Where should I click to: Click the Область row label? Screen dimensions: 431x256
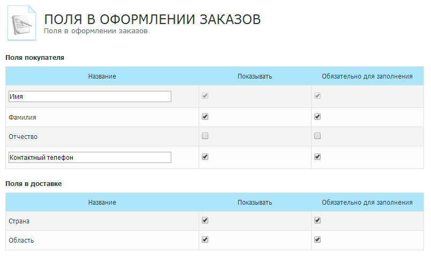(21, 241)
